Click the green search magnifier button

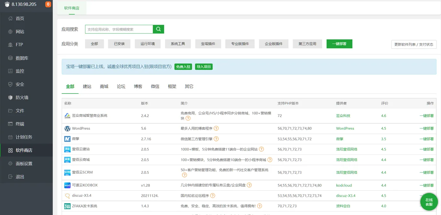(x=158, y=29)
